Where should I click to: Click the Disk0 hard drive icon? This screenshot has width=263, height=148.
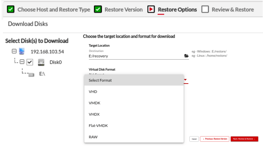tap(41, 62)
